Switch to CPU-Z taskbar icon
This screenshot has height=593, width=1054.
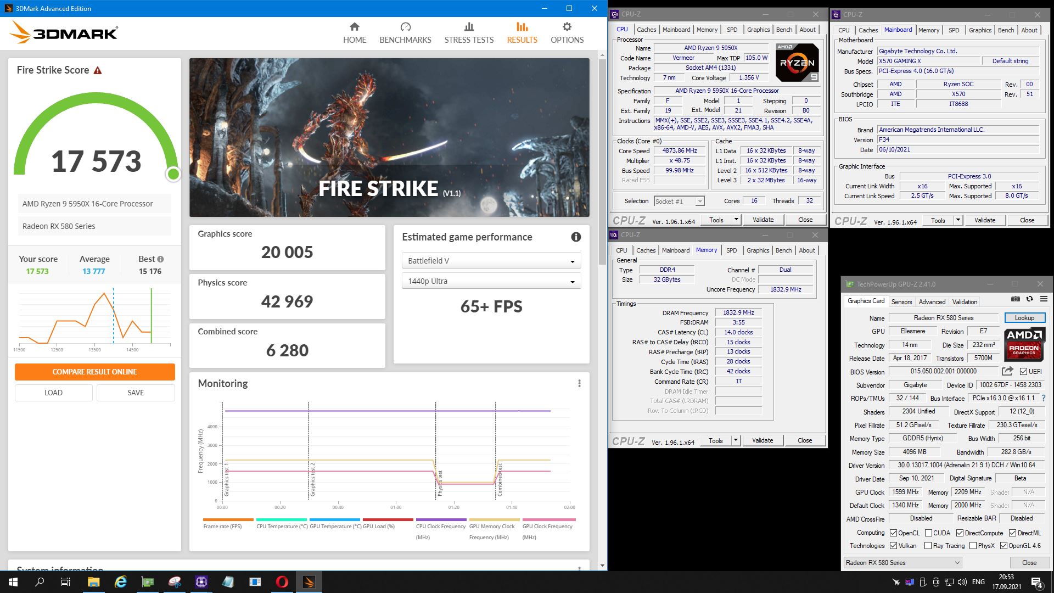click(201, 582)
